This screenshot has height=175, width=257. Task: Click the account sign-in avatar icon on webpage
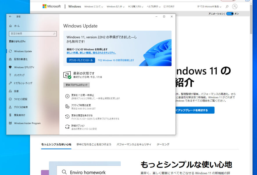[235, 7]
